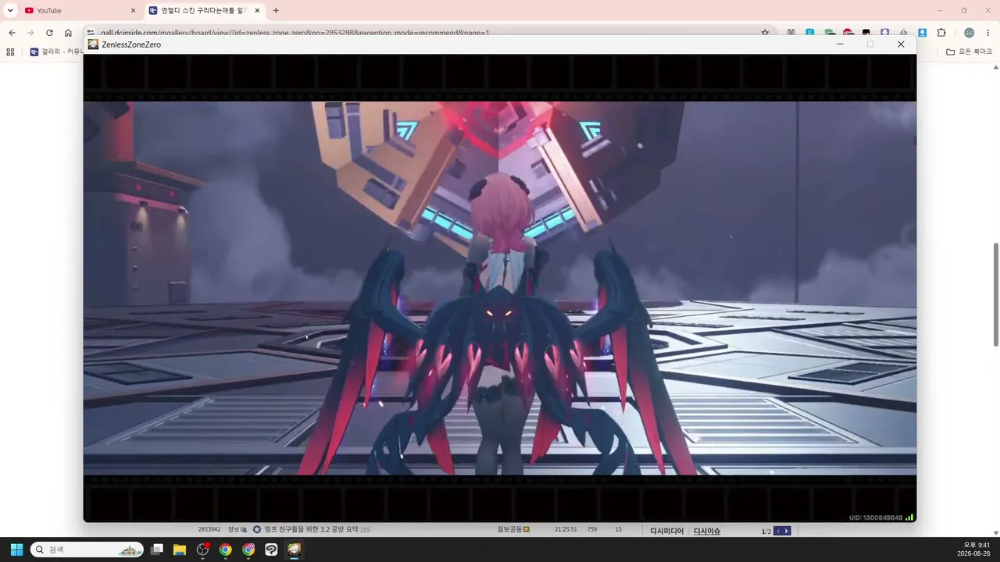This screenshot has height=562, width=1000.
Task: Open the Chrome apps grid shortcut
Action: tap(10, 52)
